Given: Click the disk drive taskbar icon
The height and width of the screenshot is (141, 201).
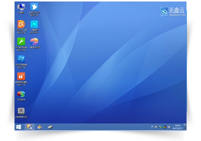Looking at the screenshot, I should [x=50, y=127].
